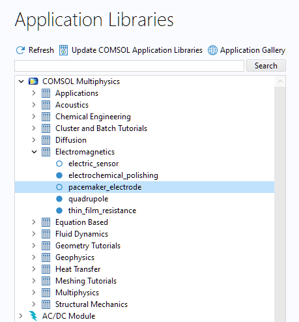Click the COMSOL Multiphysics root icon
Screen dimensions: 299x322
[x=33, y=81]
